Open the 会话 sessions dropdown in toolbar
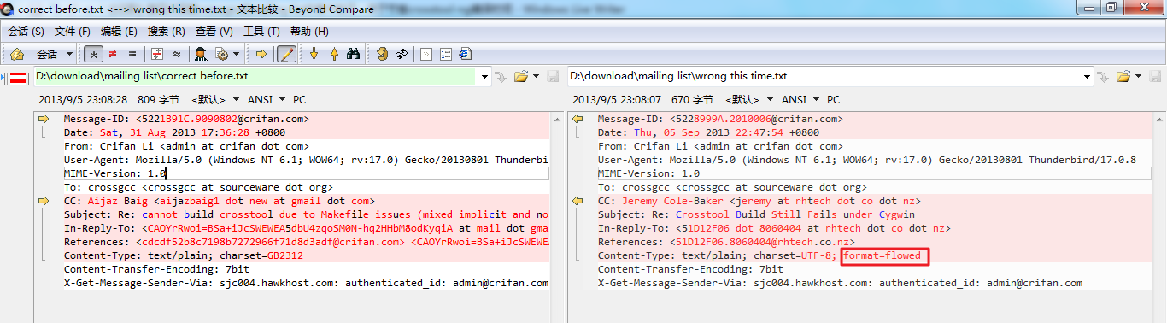 click(x=54, y=54)
